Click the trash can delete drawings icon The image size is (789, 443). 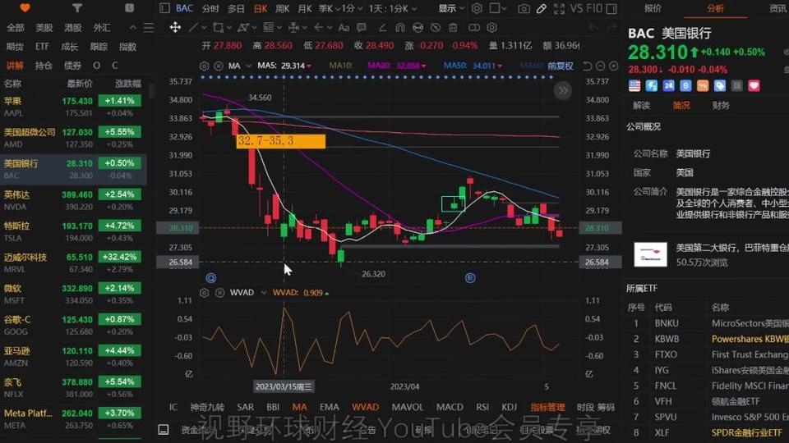click(453, 27)
